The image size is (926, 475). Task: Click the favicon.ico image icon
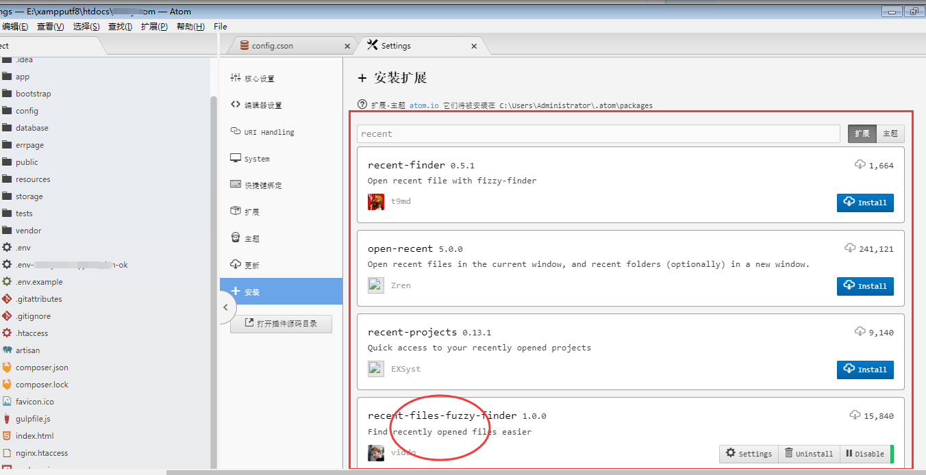point(7,401)
